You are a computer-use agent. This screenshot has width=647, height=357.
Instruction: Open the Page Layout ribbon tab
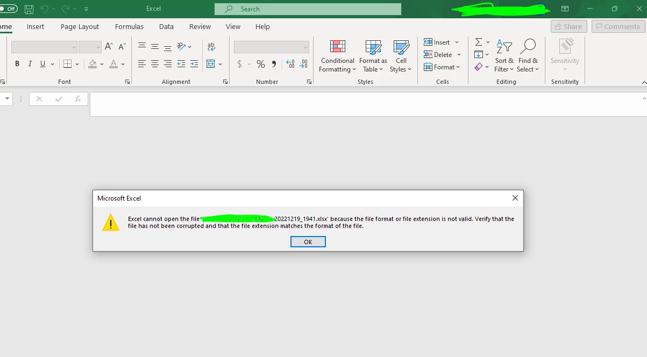(x=80, y=26)
